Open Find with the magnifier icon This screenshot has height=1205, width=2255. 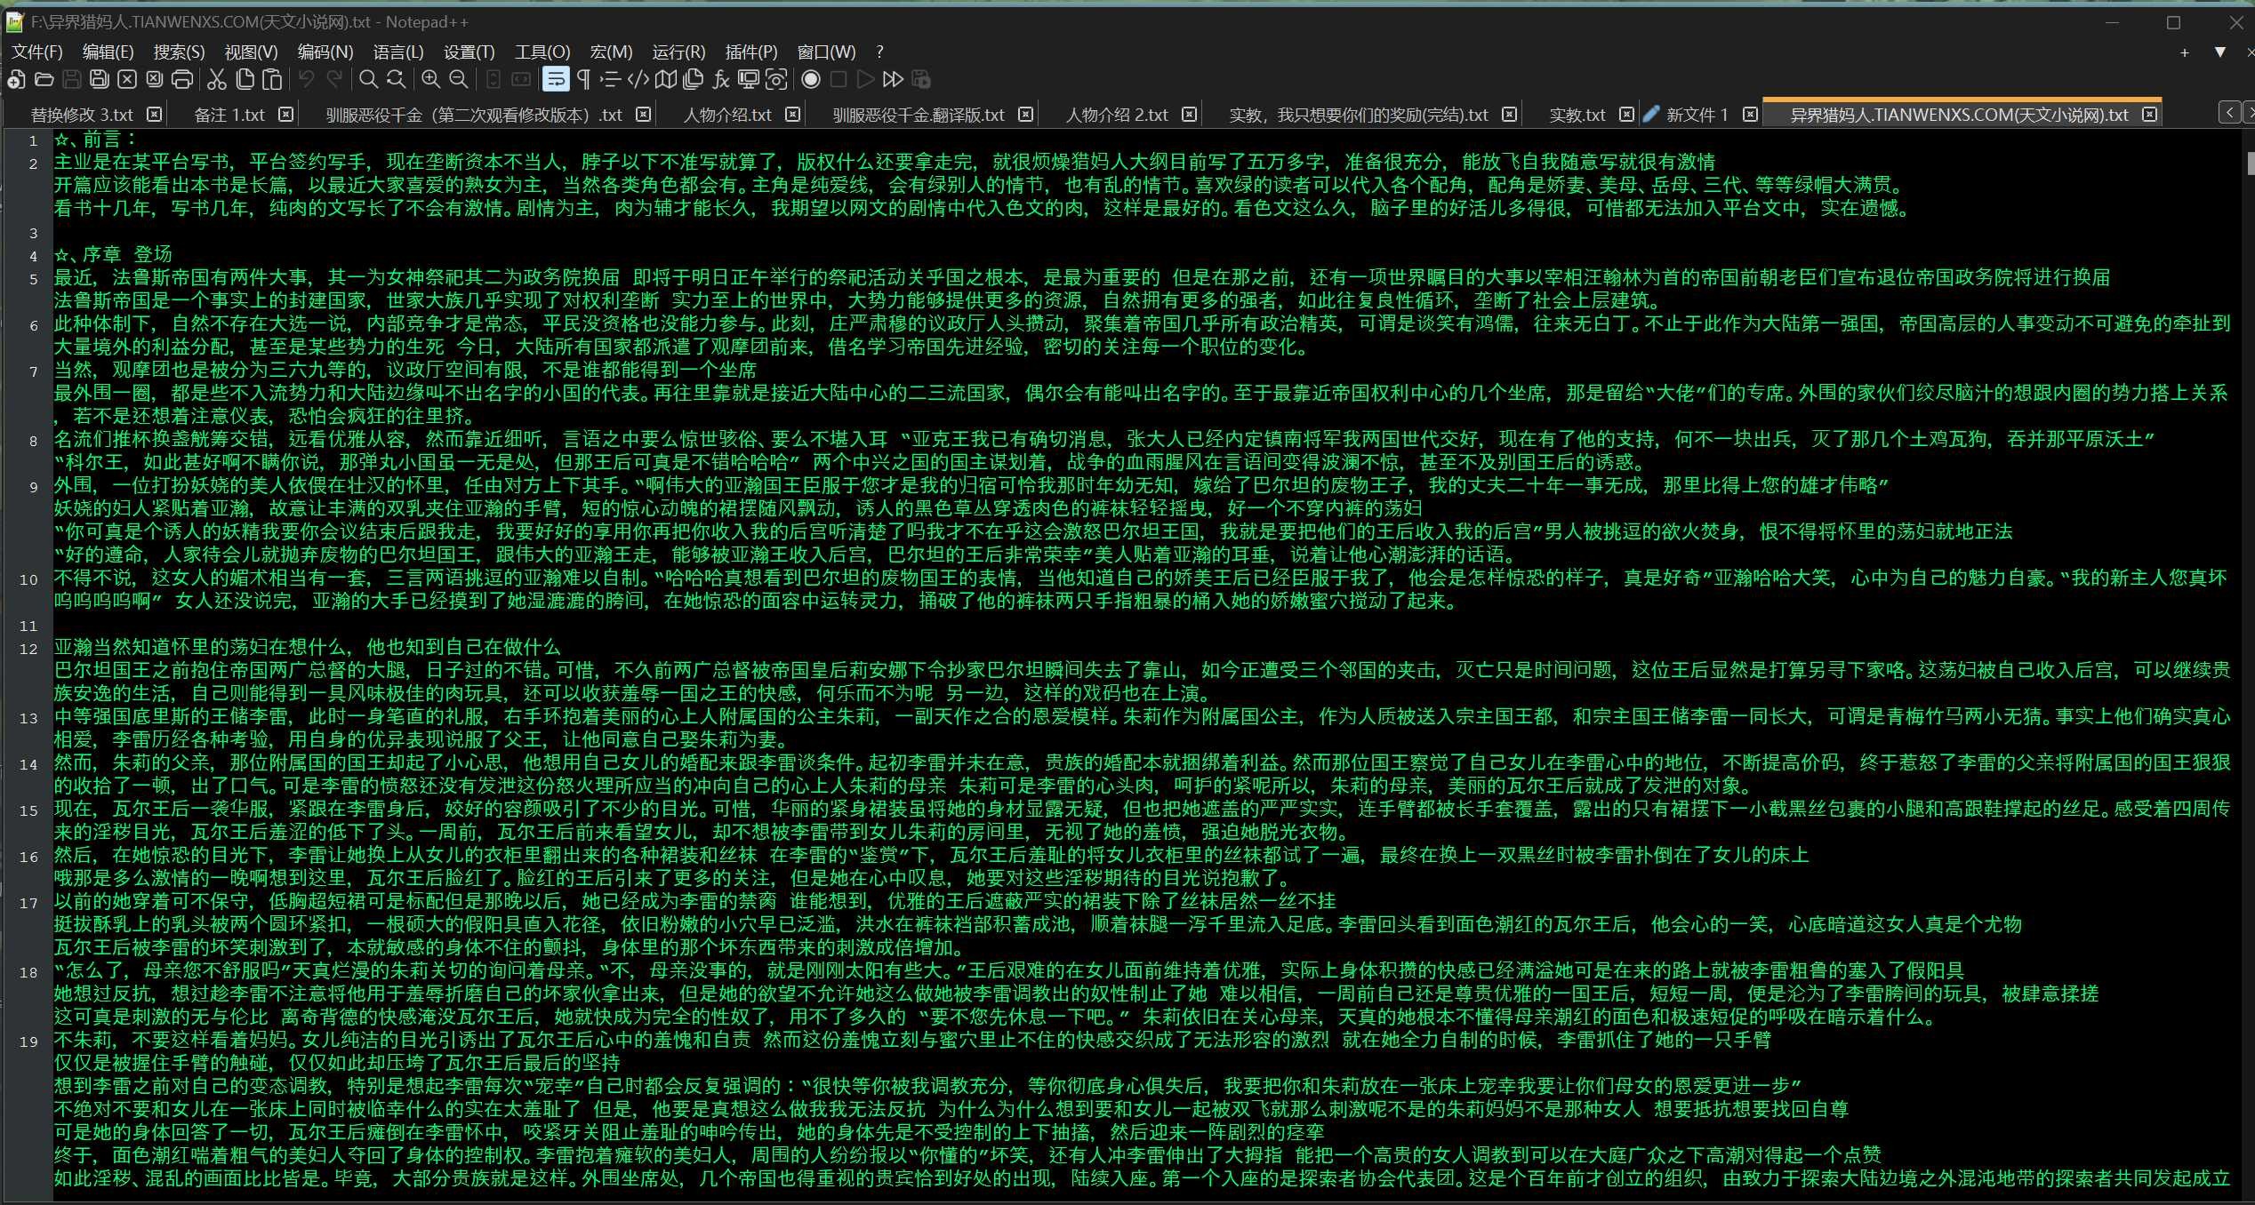point(368,80)
